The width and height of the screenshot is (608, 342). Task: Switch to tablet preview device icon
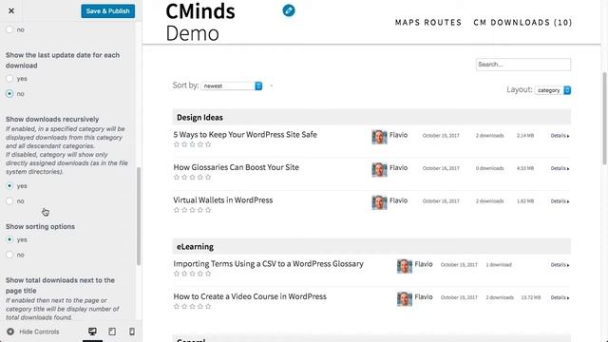(112, 332)
